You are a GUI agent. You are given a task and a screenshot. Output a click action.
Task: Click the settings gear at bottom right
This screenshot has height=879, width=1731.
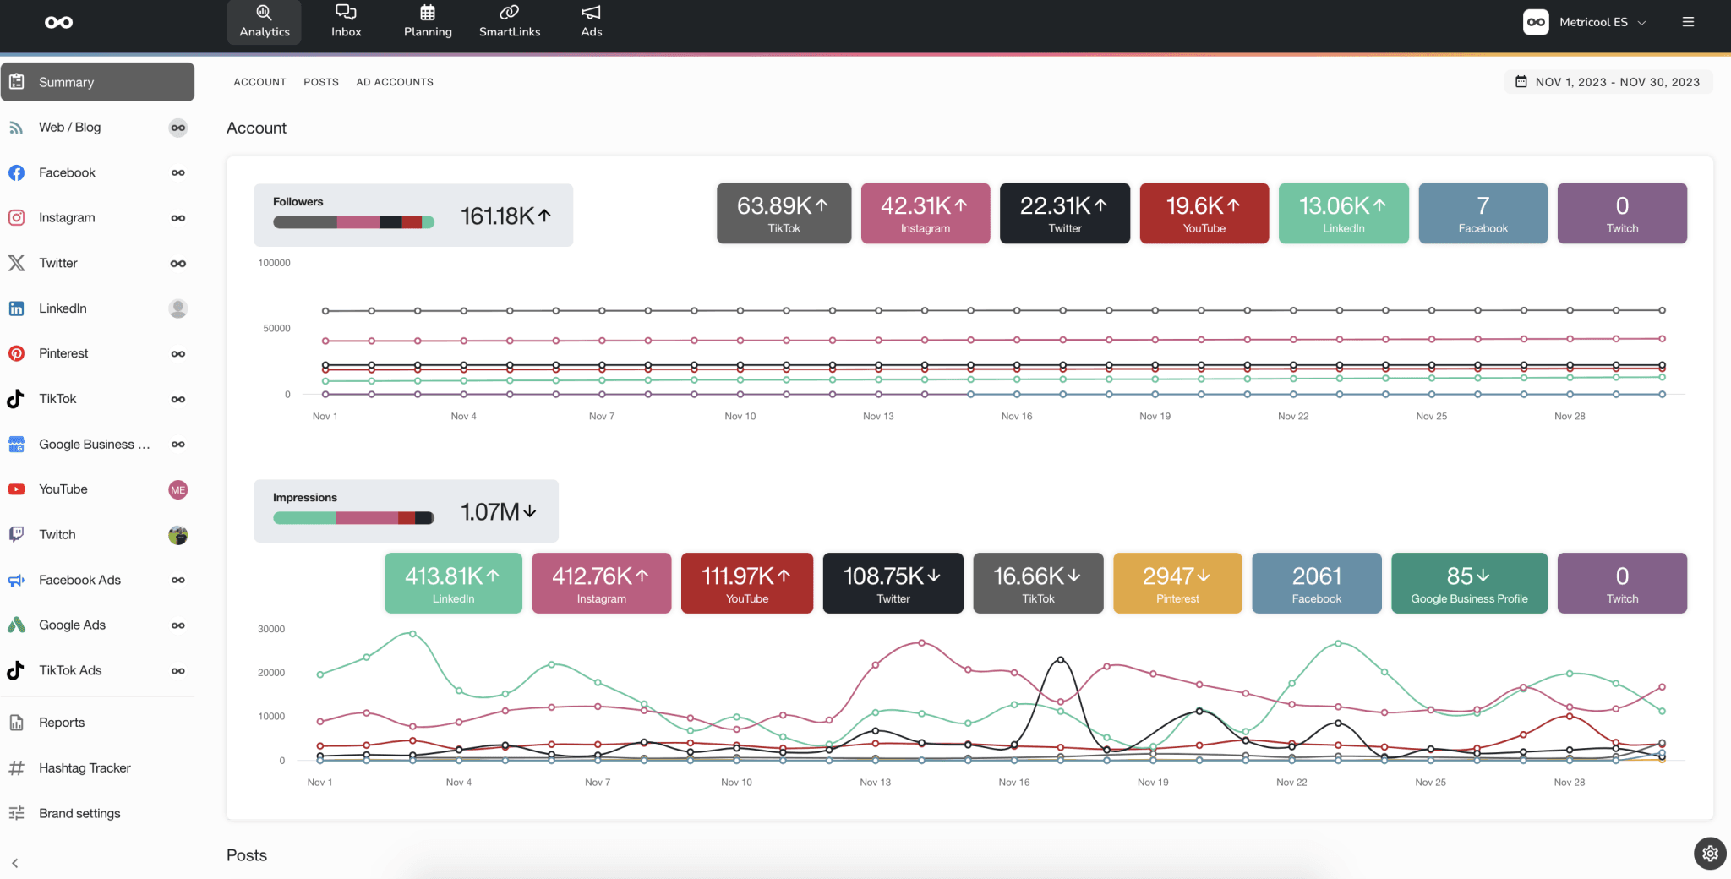click(1709, 854)
